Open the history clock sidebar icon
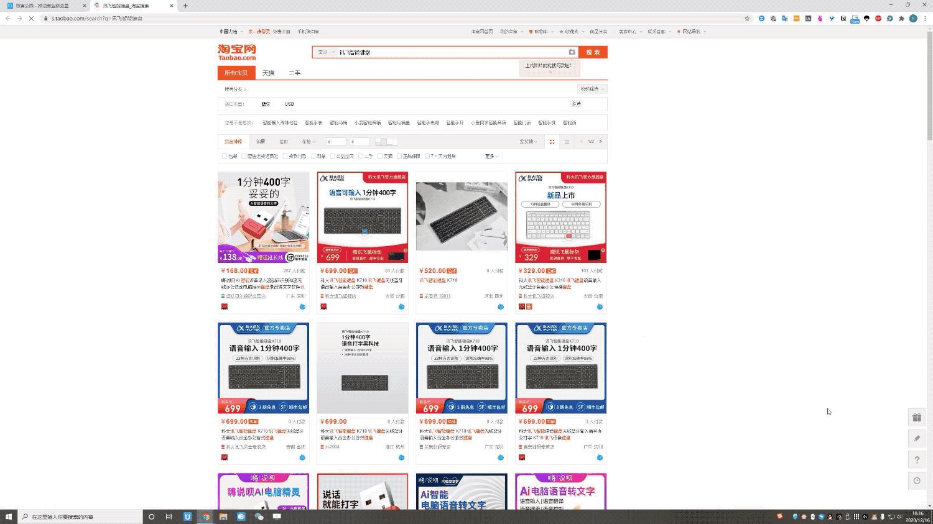The image size is (933, 524). click(917, 480)
